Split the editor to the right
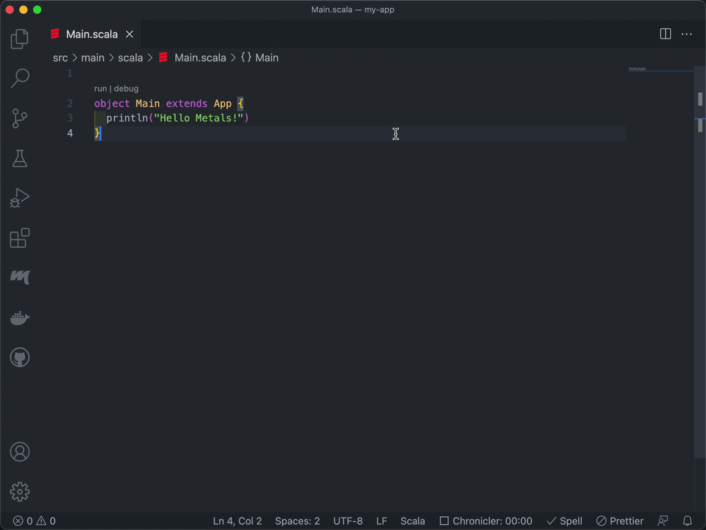Screen dimensions: 706x530 click(665, 34)
